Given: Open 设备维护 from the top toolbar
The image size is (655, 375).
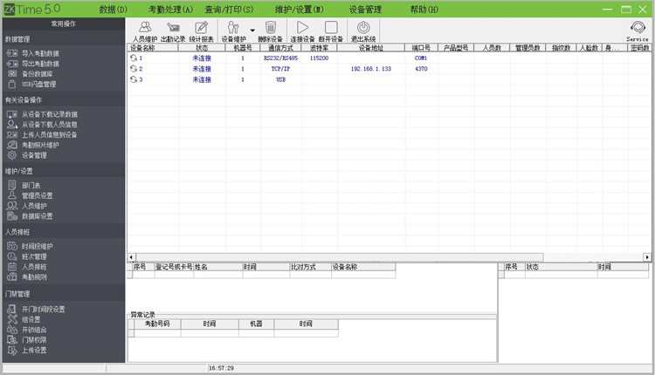Looking at the screenshot, I should coord(233,31).
